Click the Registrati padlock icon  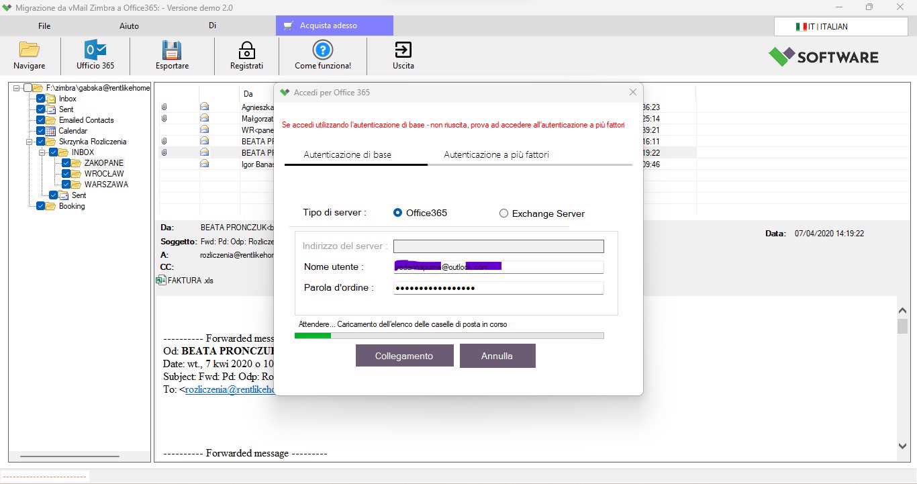click(x=246, y=50)
